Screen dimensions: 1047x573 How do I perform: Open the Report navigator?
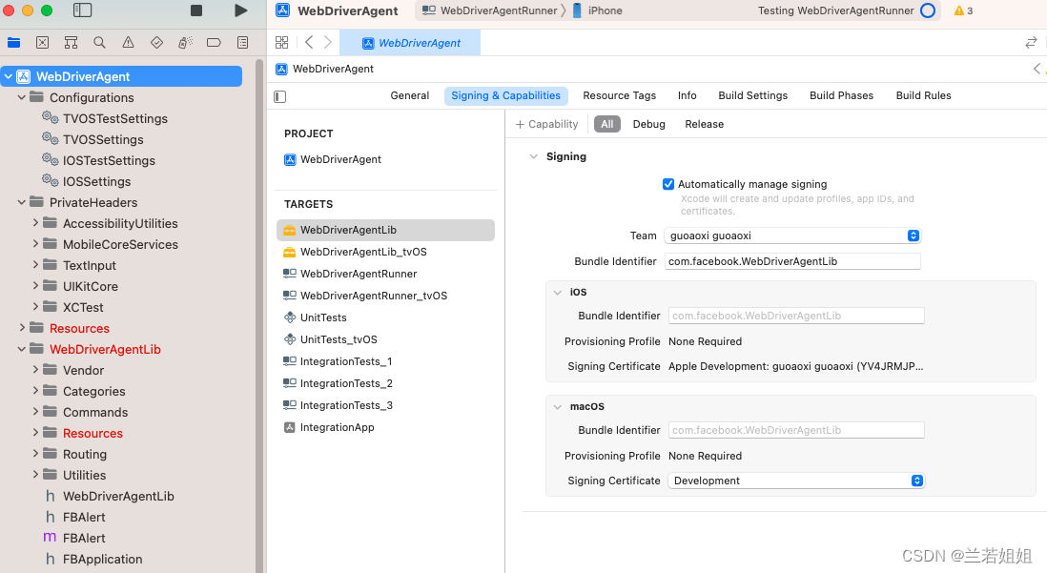click(242, 43)
